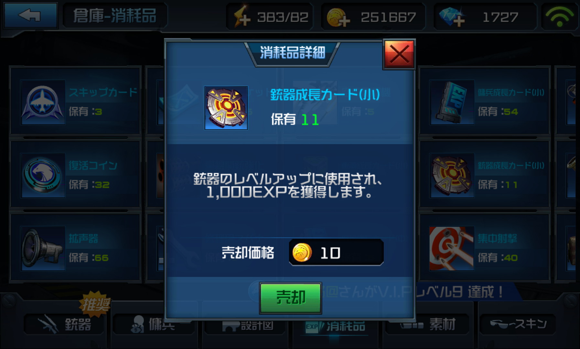Tap the item icon inside the detail dialog
580x349 pixels.
pos(226,108)
